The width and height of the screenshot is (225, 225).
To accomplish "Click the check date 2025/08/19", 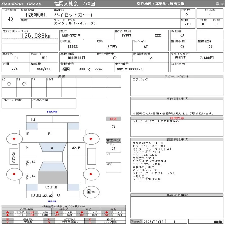I will coord(154,222).
